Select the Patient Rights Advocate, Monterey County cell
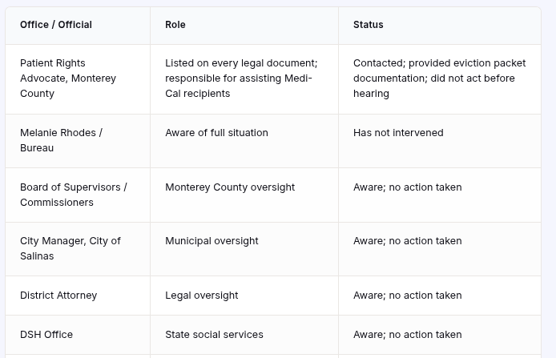Screen dimensions: 556x358 (78, 79)
